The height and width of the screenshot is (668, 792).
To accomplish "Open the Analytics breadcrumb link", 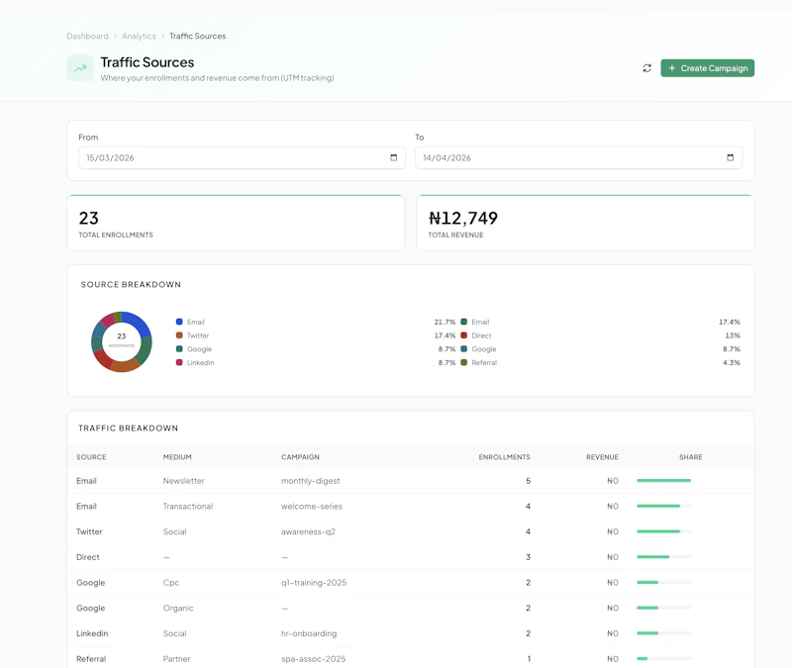I will (138, 35).
